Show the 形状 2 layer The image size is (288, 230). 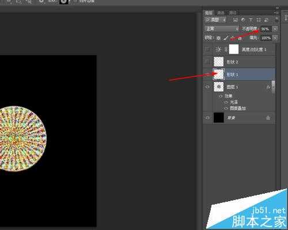tap(207, 62)
